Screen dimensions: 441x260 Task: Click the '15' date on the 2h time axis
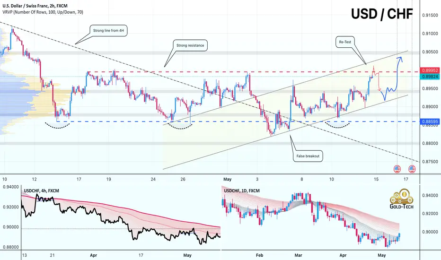click(376, 179)
